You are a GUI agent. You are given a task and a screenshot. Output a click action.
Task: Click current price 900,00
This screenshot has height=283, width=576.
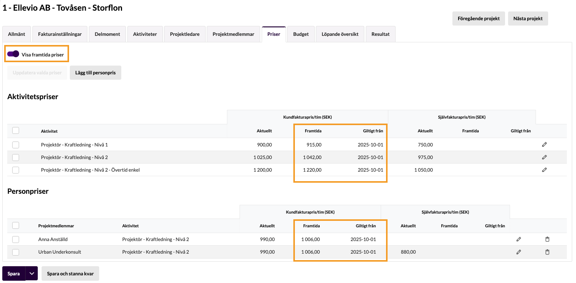click(264, 145)
